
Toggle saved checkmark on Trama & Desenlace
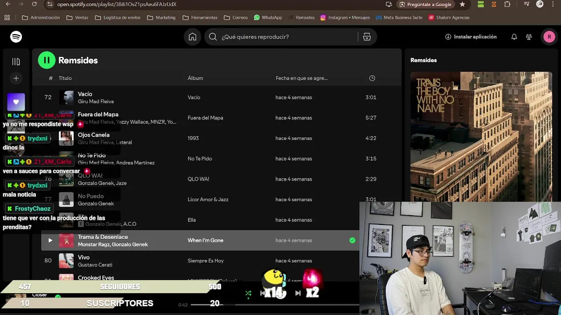coord(352,240)
